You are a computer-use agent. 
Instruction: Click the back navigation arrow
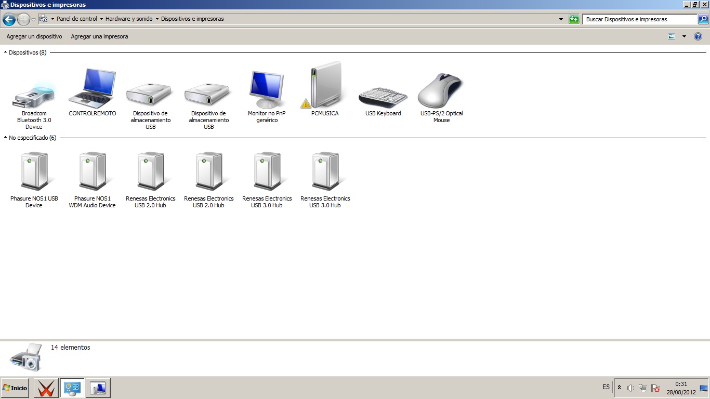(x=9, y=20)
